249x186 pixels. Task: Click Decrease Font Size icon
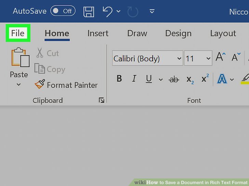pos(236,57)
